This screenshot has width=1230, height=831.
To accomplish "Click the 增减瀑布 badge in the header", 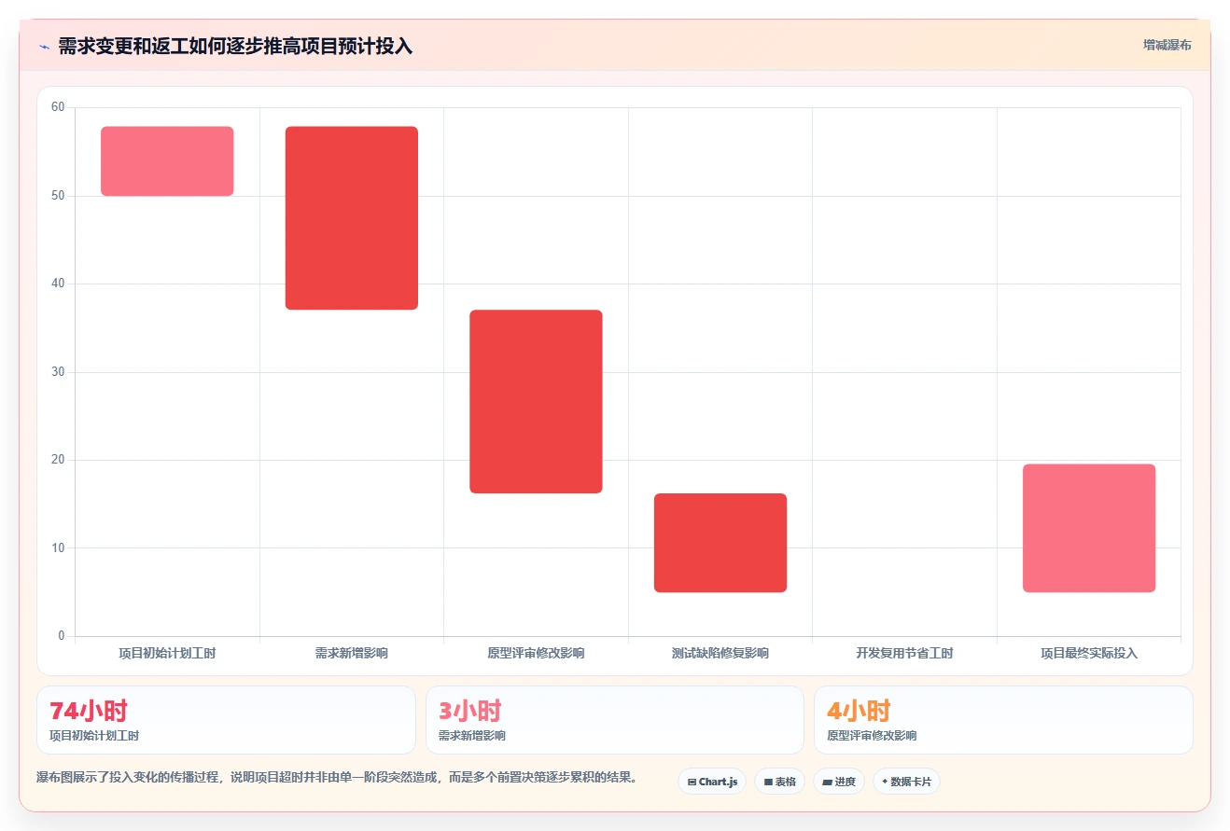I will click(x=1167, y=45).
